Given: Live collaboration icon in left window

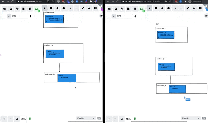Looking at the screenshot, I should 36,9.
